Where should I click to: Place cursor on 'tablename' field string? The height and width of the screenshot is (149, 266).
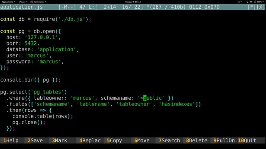point(93,104)
